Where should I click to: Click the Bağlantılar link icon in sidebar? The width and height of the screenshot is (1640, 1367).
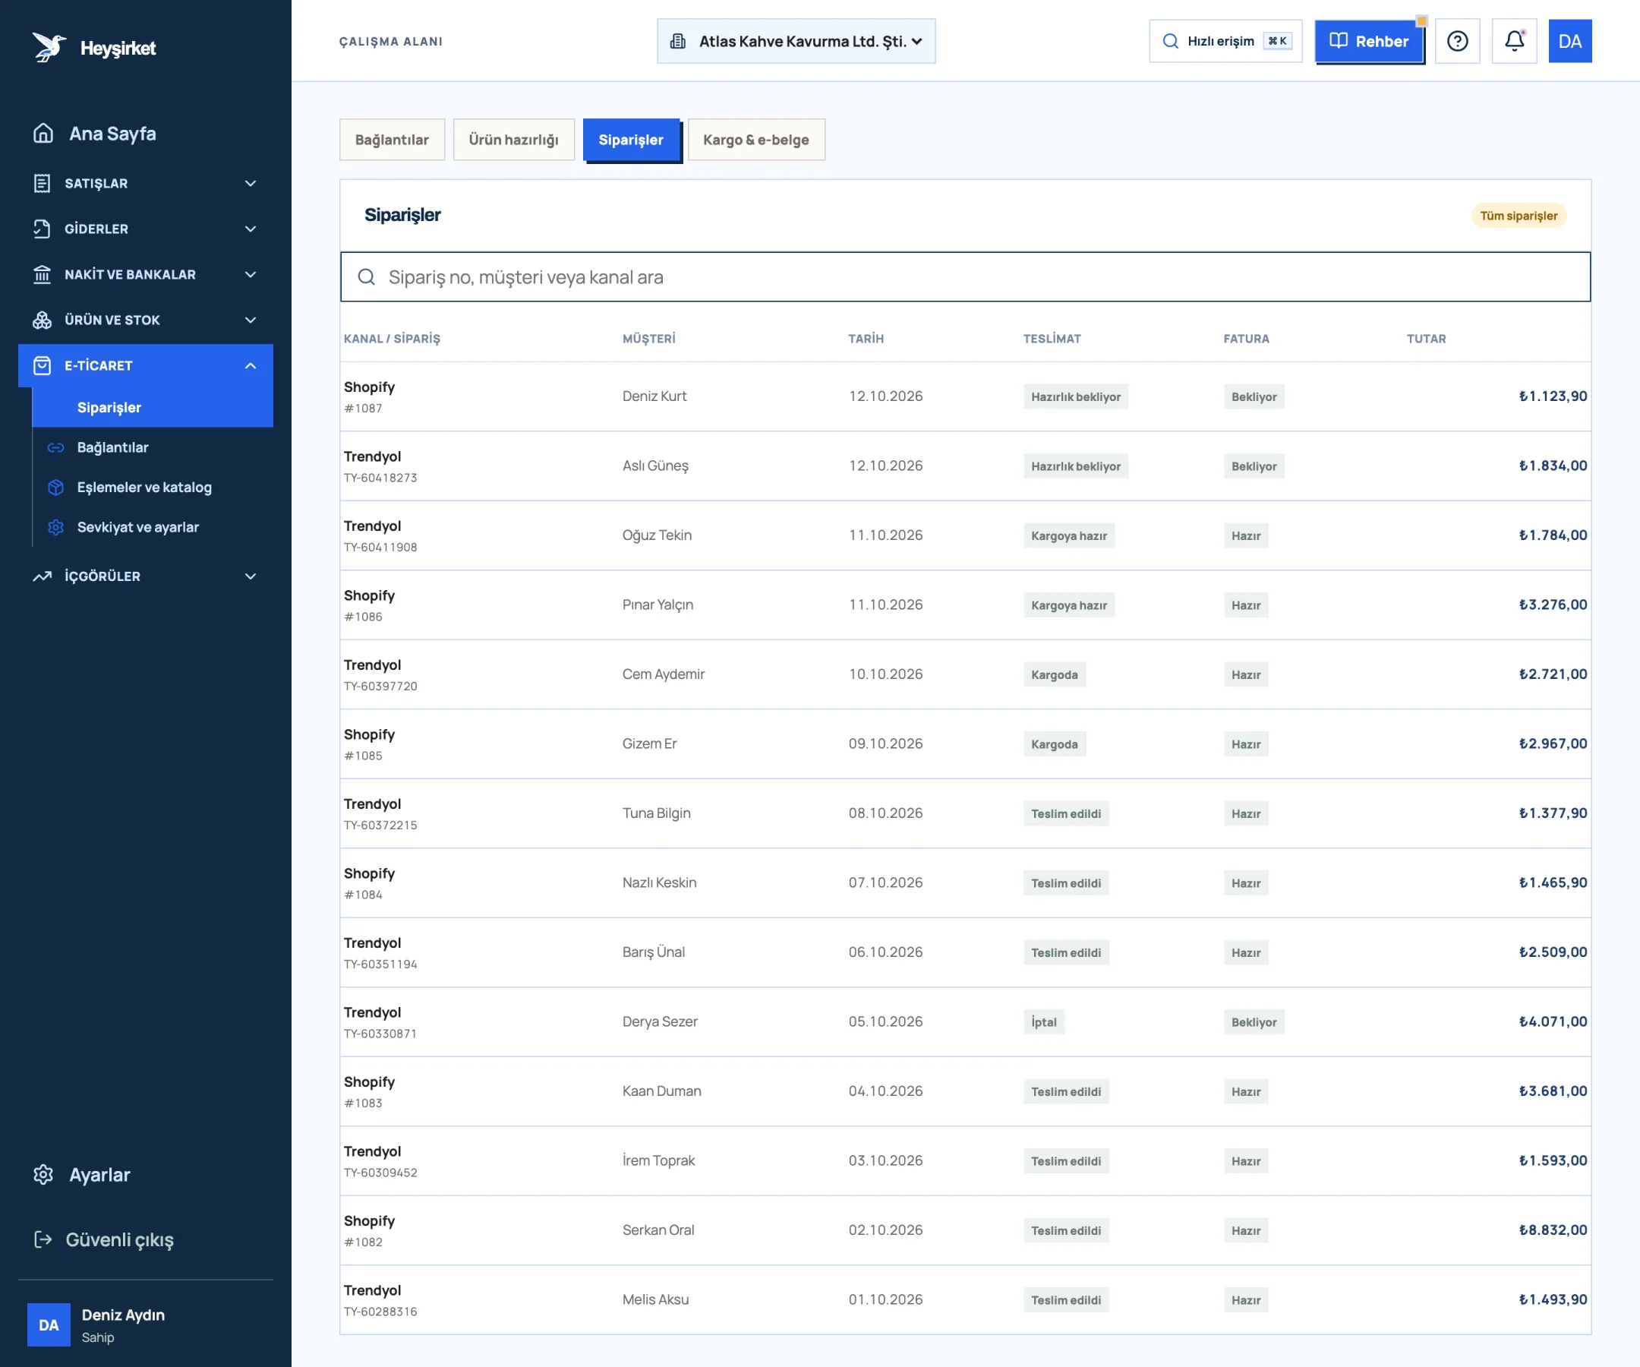click(x=55, y=447)
